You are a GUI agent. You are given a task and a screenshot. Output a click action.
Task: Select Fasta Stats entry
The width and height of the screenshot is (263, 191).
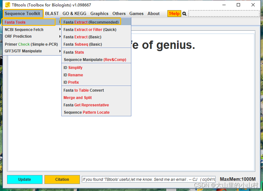96,52
